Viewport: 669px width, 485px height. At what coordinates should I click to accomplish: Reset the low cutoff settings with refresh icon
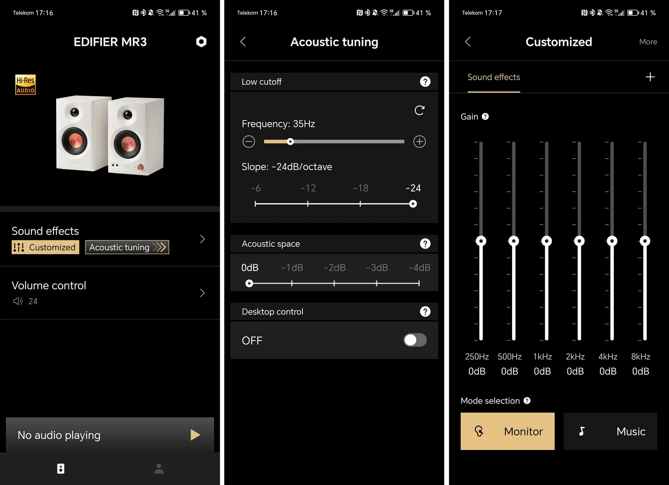coord(419,110)
